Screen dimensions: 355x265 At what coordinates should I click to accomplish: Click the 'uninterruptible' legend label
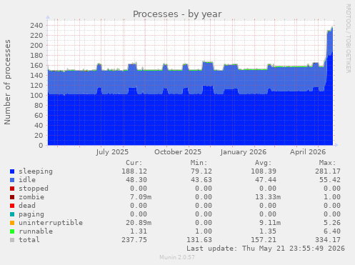click(51, 223)
